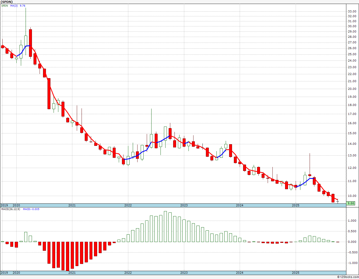Select the green SPDN legend label
This screenshot has width=359, height=279.
[x=4, y=6]
